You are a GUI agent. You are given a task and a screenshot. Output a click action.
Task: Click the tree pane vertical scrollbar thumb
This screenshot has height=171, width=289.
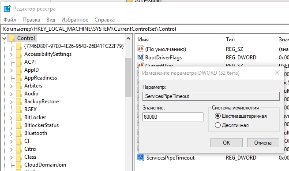coord(128,77)
